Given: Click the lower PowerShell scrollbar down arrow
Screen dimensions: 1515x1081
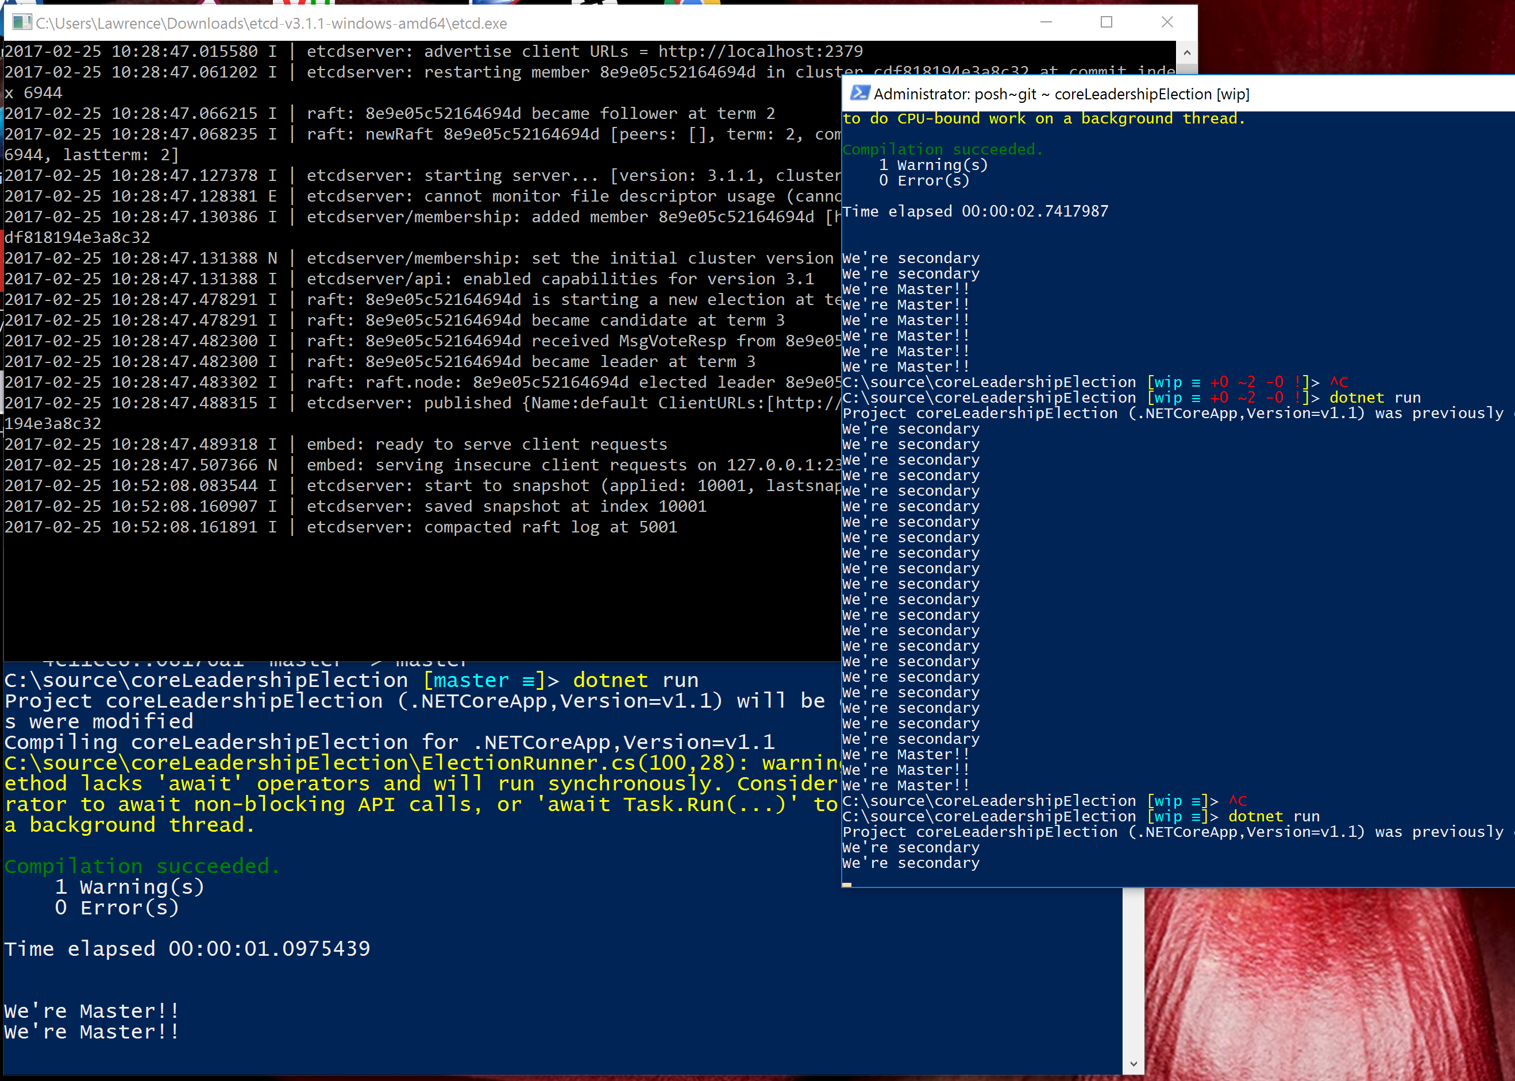Looking at the screenshot, I should (1133, 1064).
